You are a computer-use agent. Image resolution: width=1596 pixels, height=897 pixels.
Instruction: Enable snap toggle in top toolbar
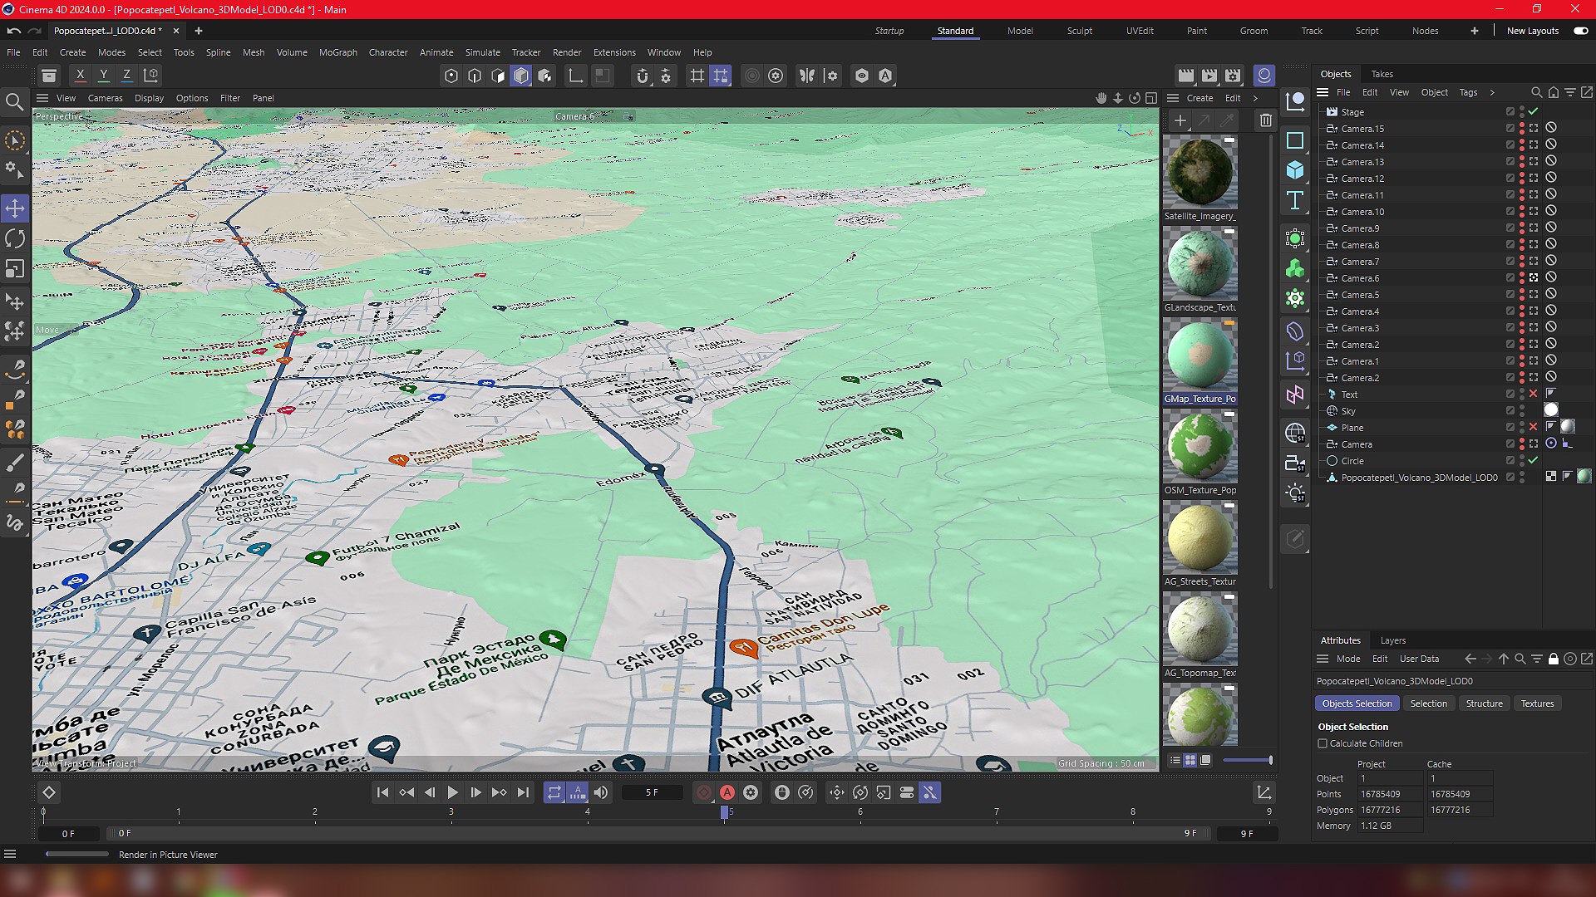tap(643, 76)
